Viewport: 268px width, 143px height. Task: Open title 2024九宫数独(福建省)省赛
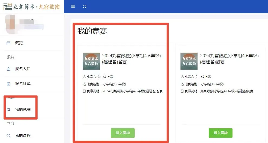tap(131, 59)
